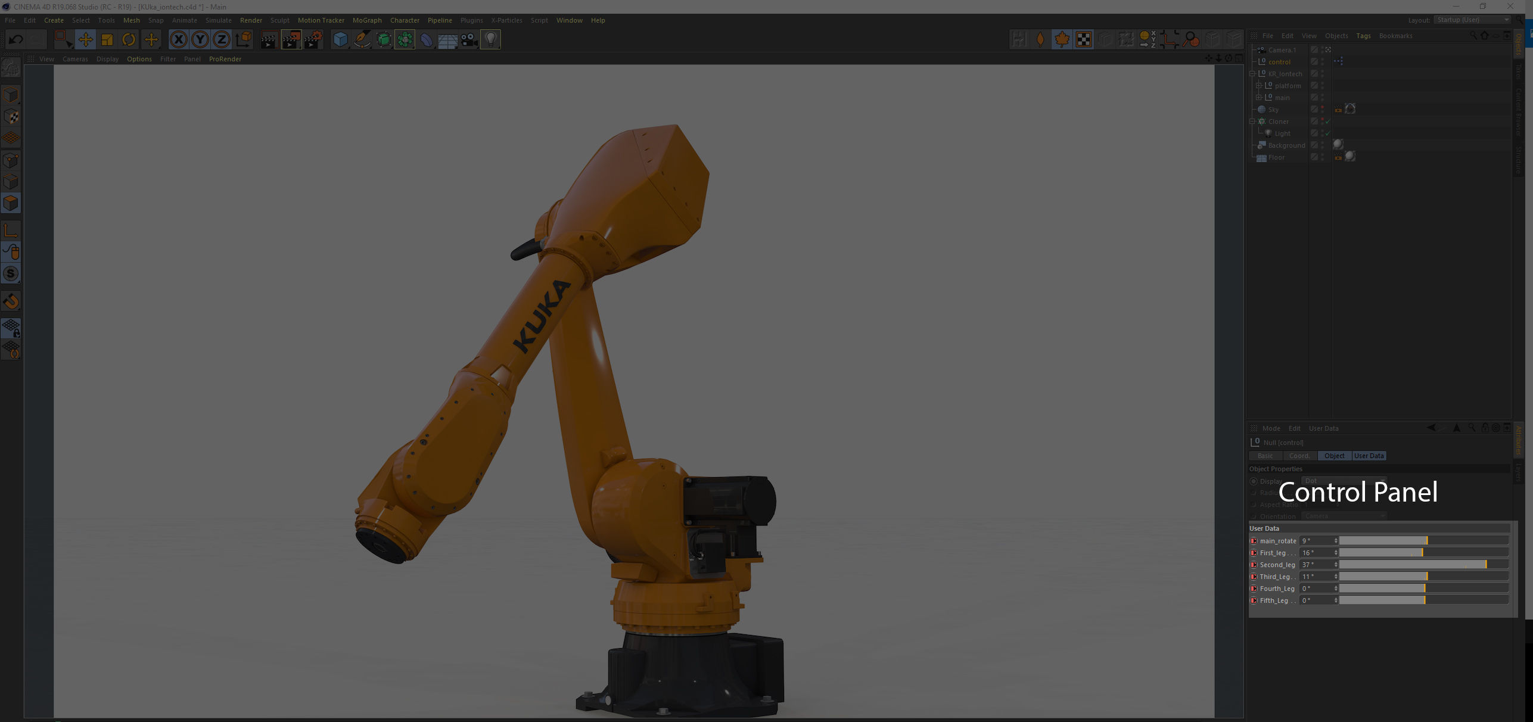The height and width of the screenshot is (722, 1533).
Task: Collapse the KR_Iontech hierarchy
Action: [x=1253, y=74]
